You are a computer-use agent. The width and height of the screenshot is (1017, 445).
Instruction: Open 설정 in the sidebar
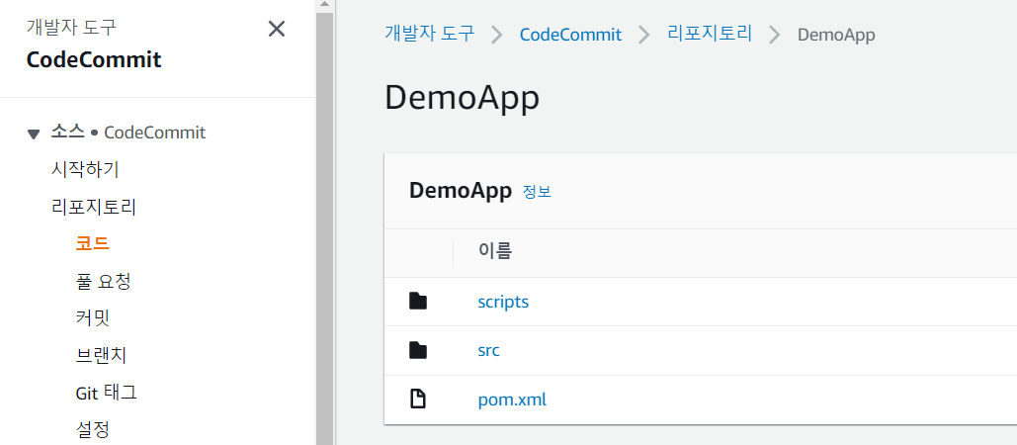coord(92,429)
